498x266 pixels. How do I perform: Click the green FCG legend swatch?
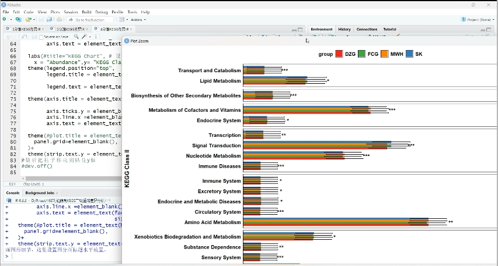[361, 54]
